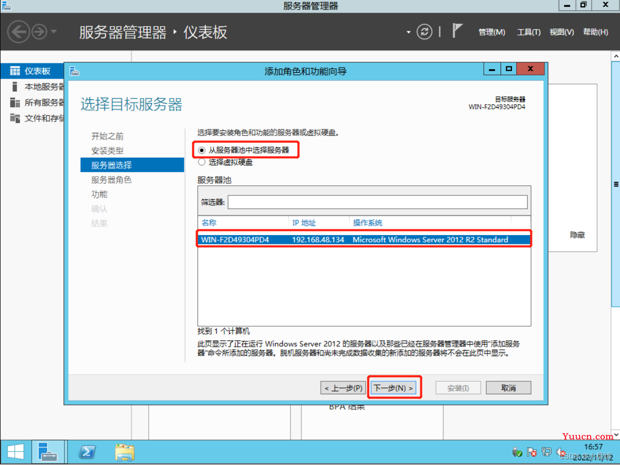Minimize the 添加角色和功能向导 window
The width and height of the screenshot is (620, 465).
492,69
